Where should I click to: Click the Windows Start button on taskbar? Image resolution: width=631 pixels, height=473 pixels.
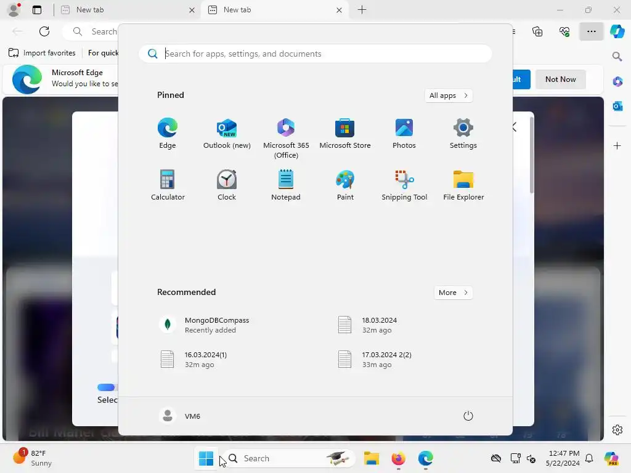click(x=206, y=458)
